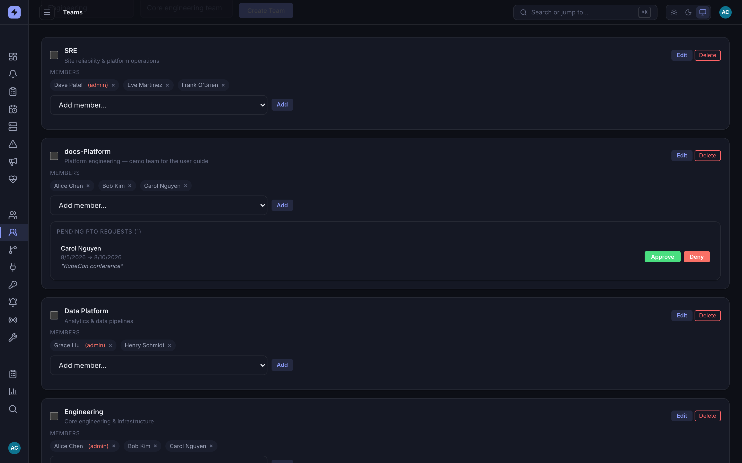The height and width of the screenshot is (463, 742).
Task: Switch to dark theme moon toggle
Action: [x=688, y=12]
